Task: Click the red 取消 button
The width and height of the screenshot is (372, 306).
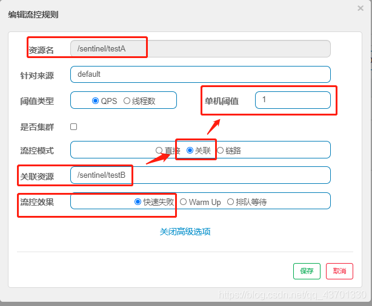Action: click(339, 271)
